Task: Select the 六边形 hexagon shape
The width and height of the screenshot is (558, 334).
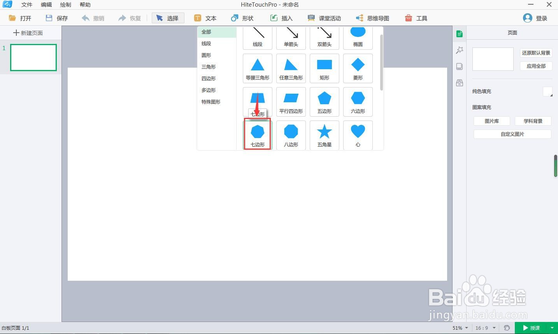Action: coord(358,102)
